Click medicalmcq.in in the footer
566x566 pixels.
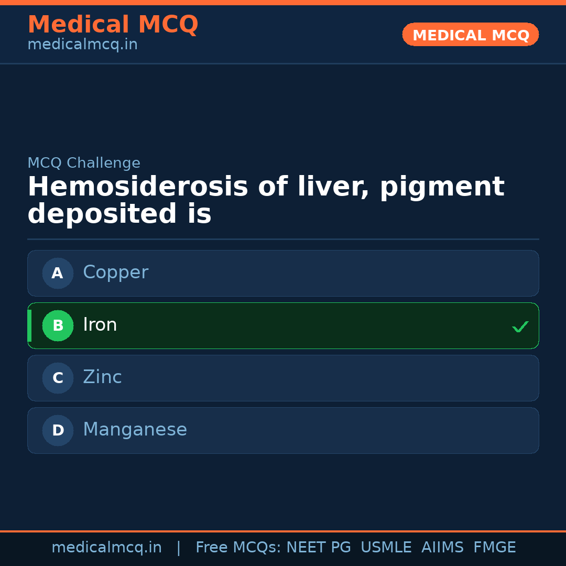(x=106, y=548)
